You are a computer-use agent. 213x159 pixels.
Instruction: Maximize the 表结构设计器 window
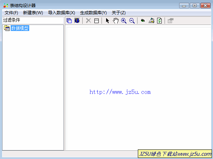tap(195, 6)
